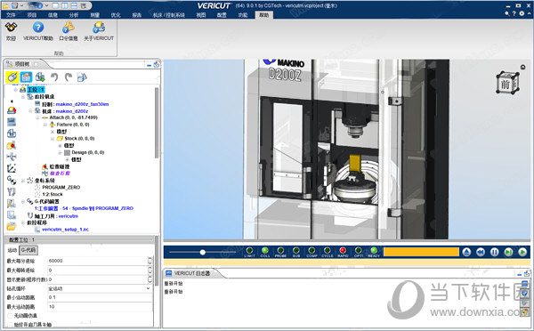Open the 机床/控制系统 menu
534x331 pixels.
pos(168,15)
